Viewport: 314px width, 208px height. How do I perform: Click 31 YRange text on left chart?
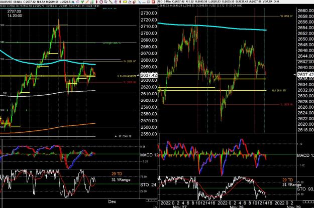(121, 180)
